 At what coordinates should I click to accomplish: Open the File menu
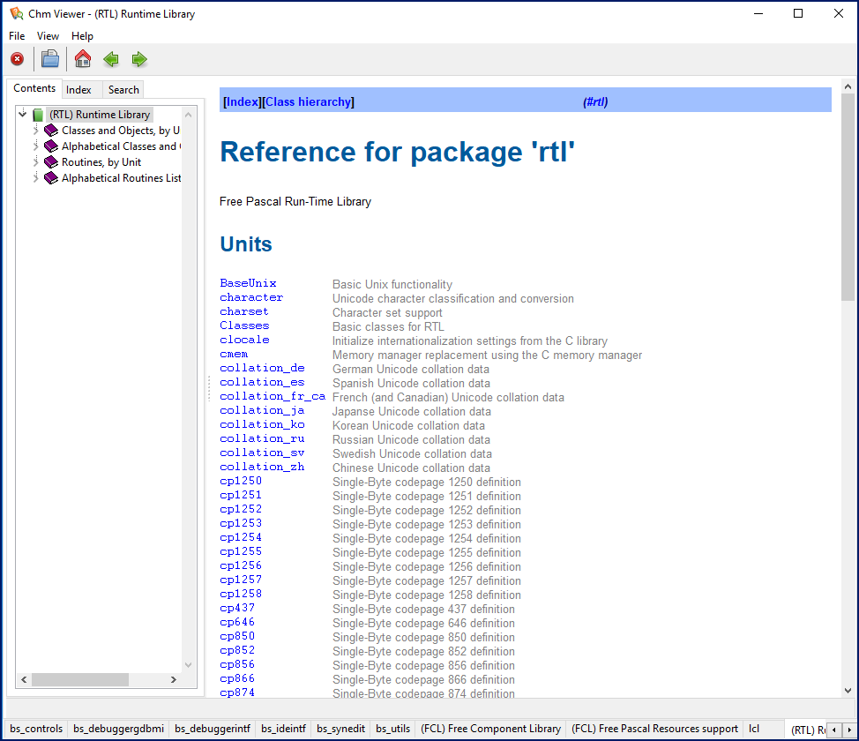[17, 36]
